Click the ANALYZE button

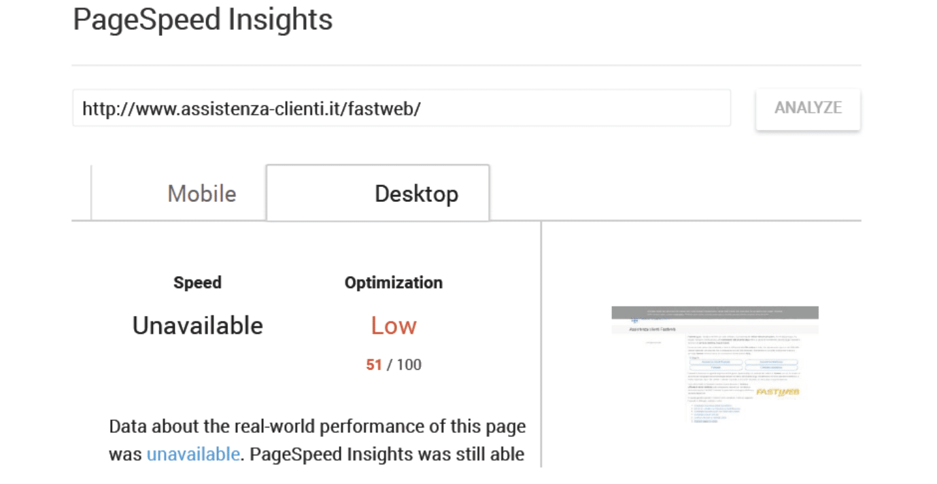[808, 108]
